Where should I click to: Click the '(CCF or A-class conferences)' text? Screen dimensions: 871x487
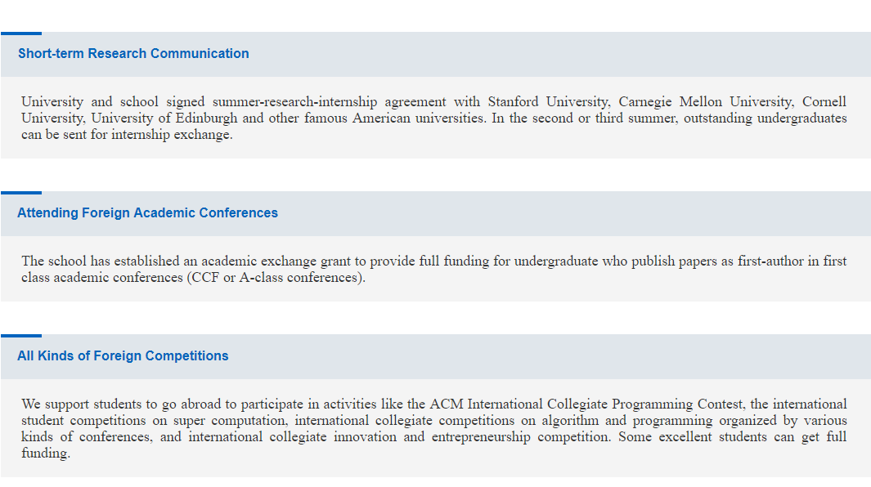click(276, 278)
